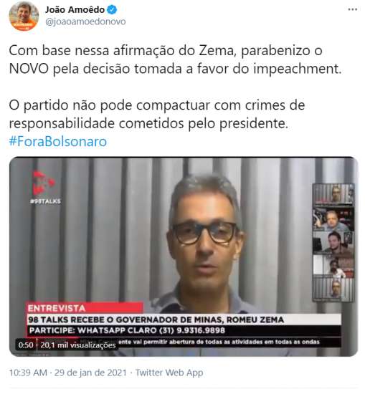The width and height of the screenshot is (365, 394).
Task: Select the top participant thumbnail in video
Action: tap(333, 195)
